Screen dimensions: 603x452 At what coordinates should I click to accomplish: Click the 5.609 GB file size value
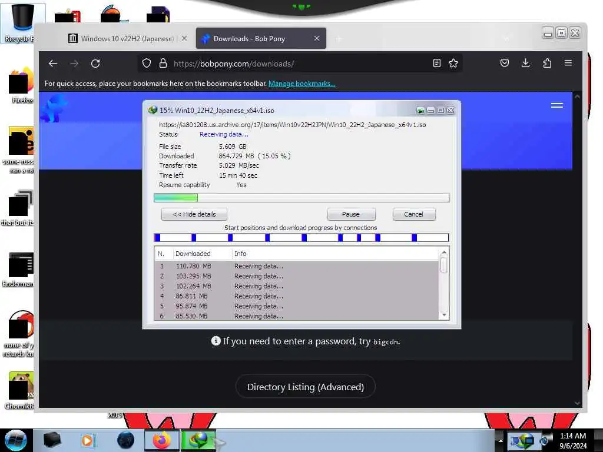[233, 147]
